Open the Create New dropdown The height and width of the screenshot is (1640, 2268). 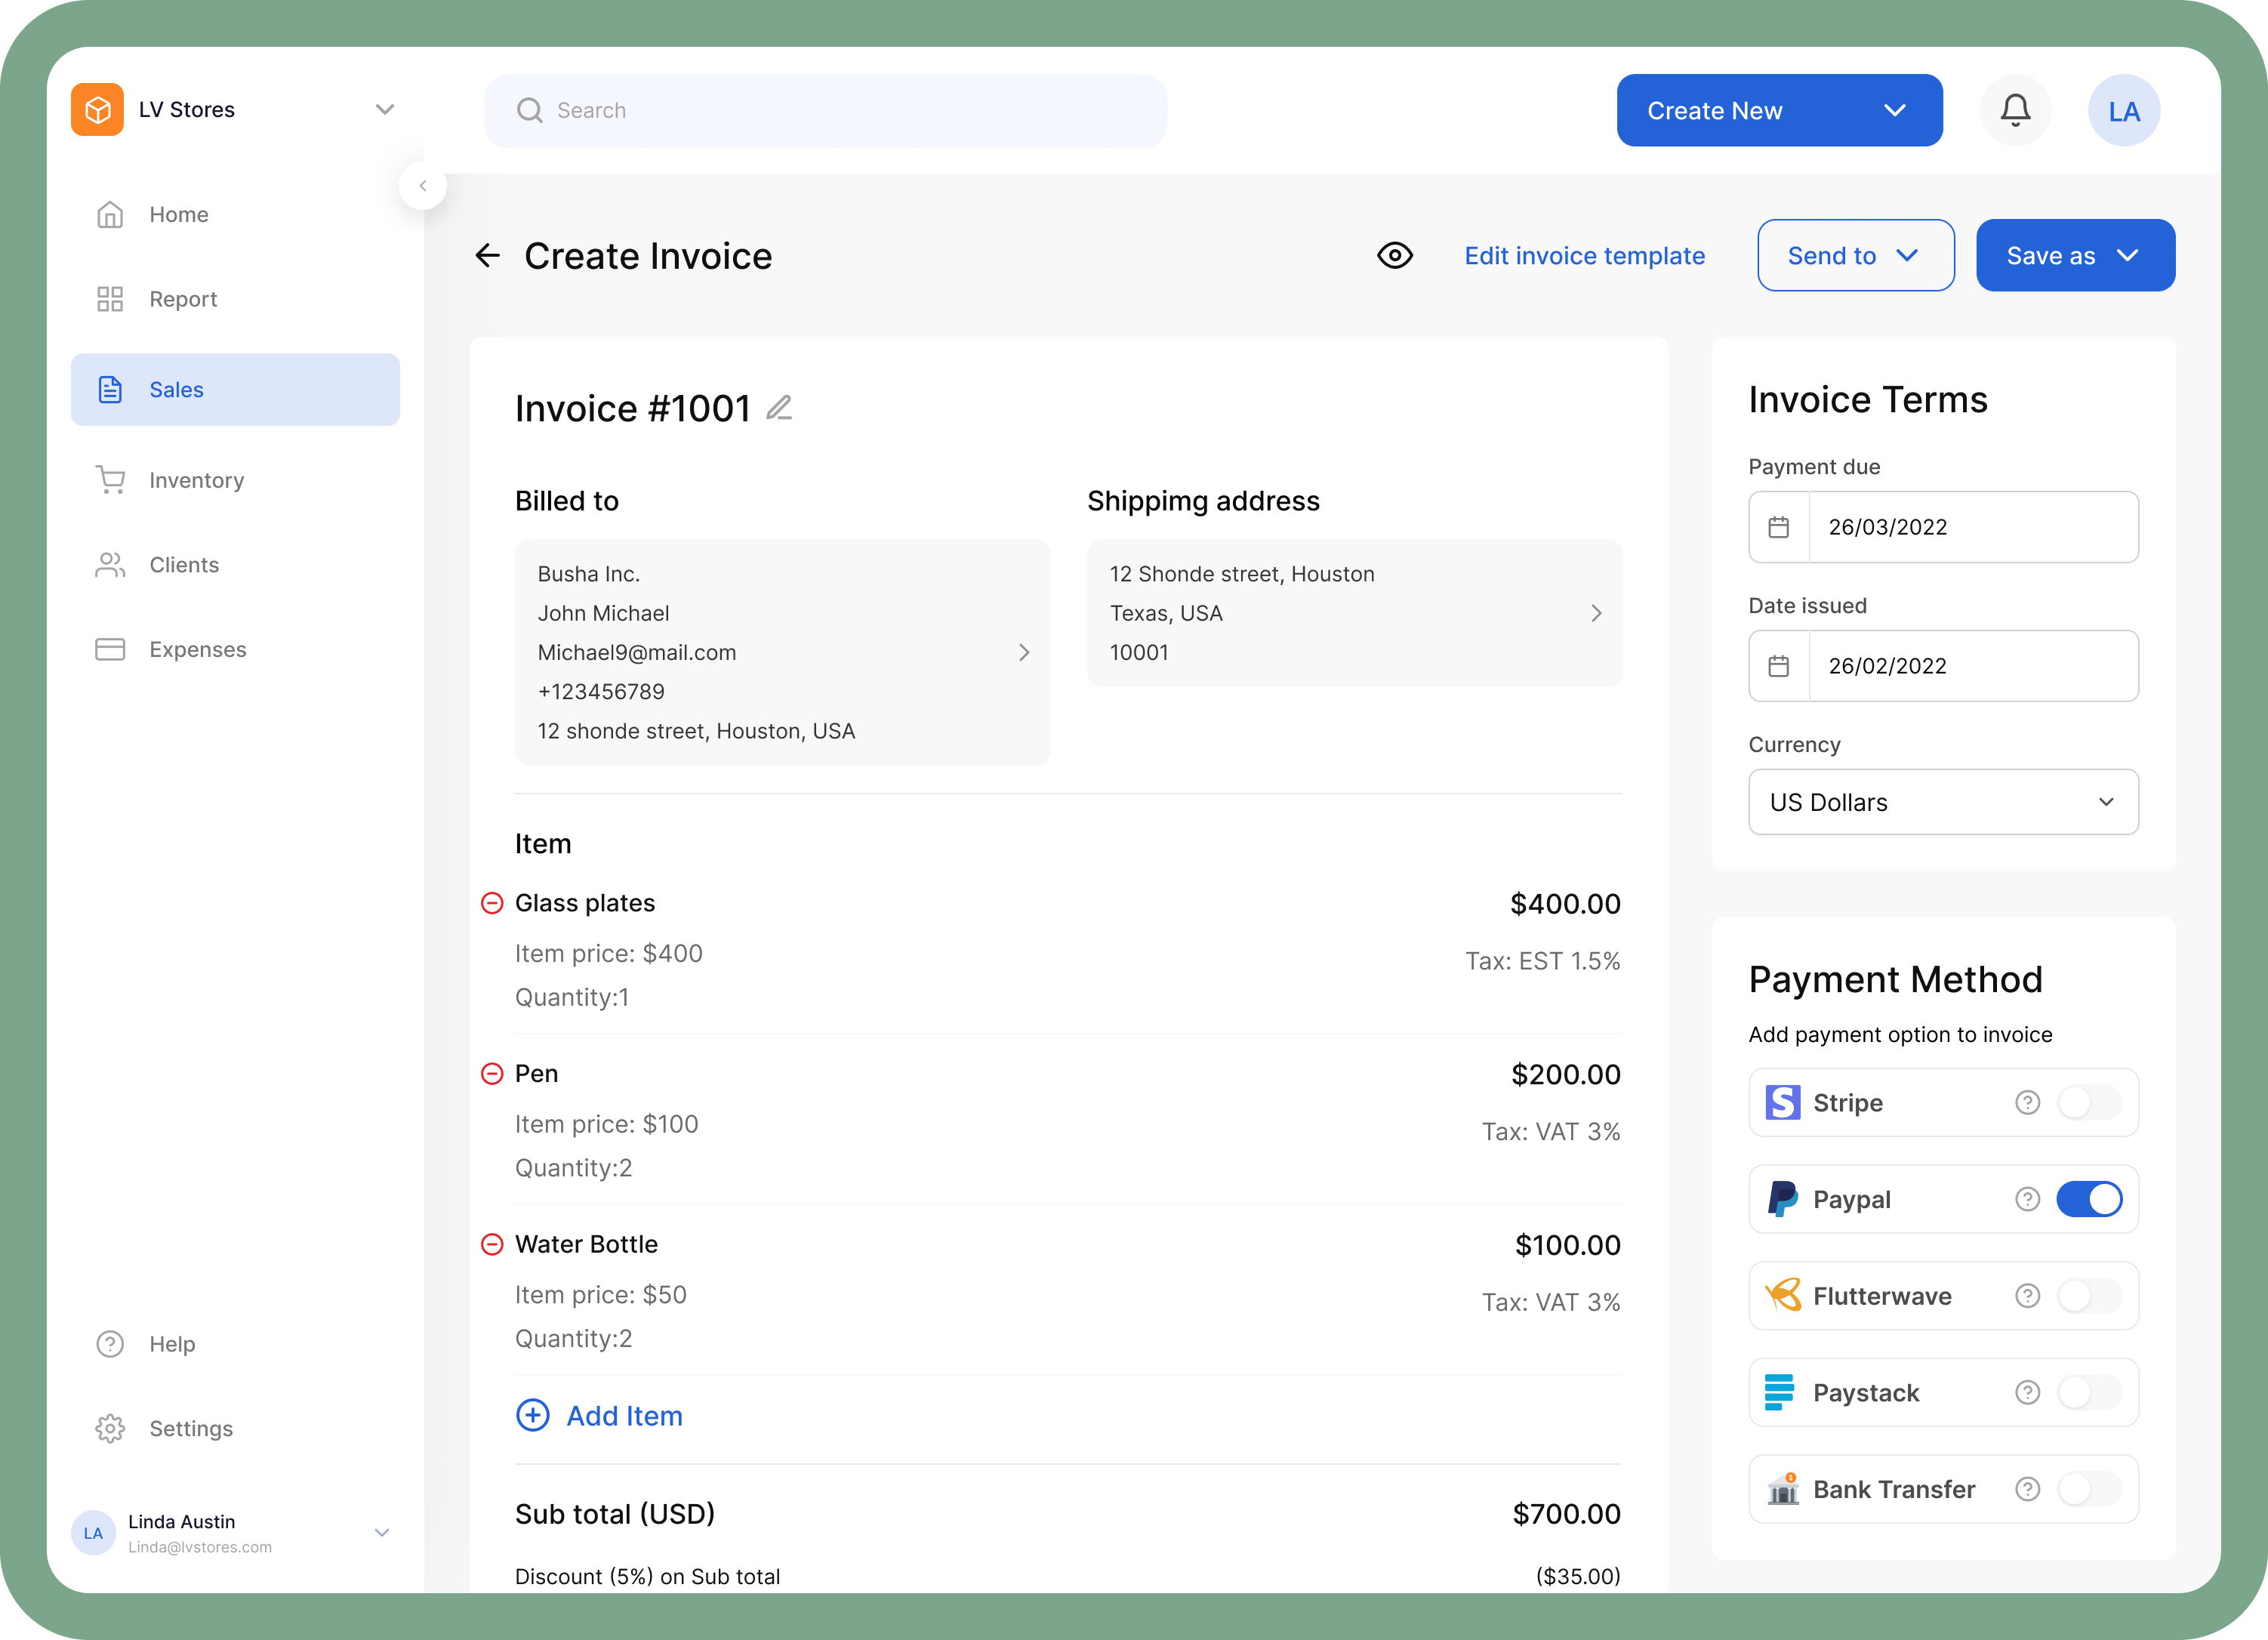1779,110
